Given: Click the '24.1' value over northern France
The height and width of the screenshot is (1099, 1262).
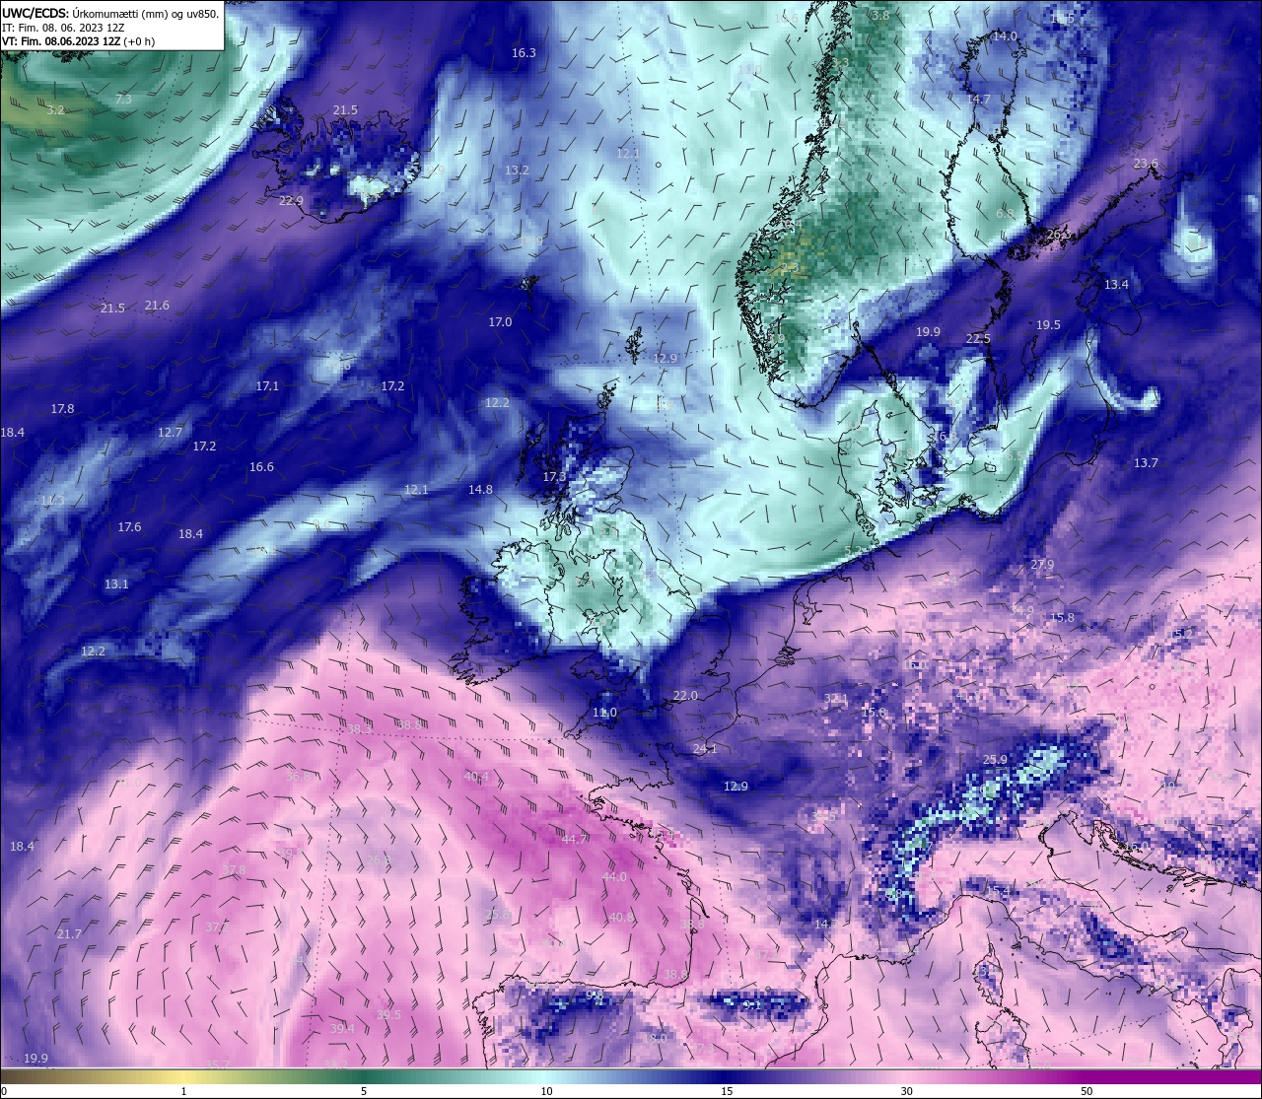Looking at the screenshot, I should (x=705, y=749).
